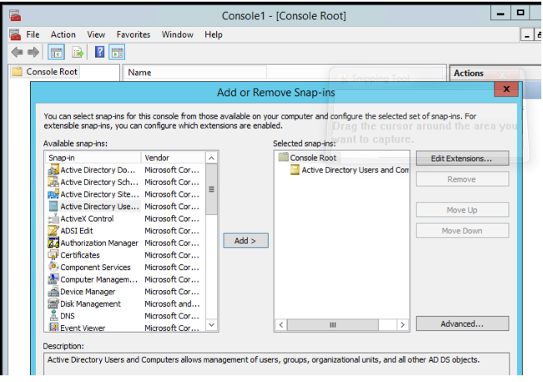543x382 pixels.
Task: Open the View menu
Action: [96, 35]
